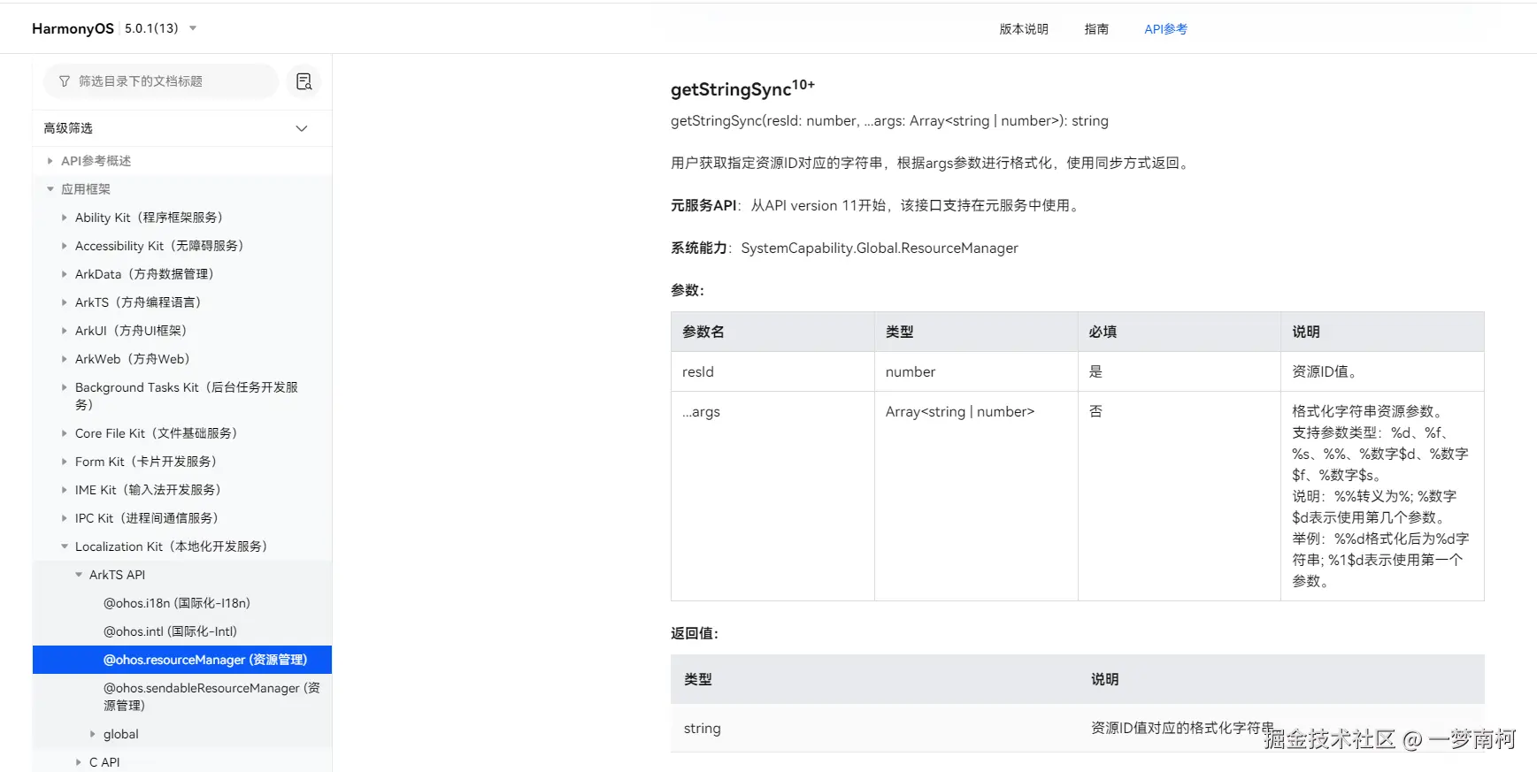Select @ohos.resourceManager (资源管理) entry

[x=182, y=660]
